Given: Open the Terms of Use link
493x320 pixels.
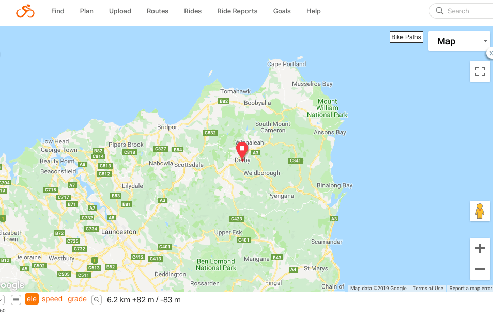Looking at the screenshot, I should click(428, 289).
